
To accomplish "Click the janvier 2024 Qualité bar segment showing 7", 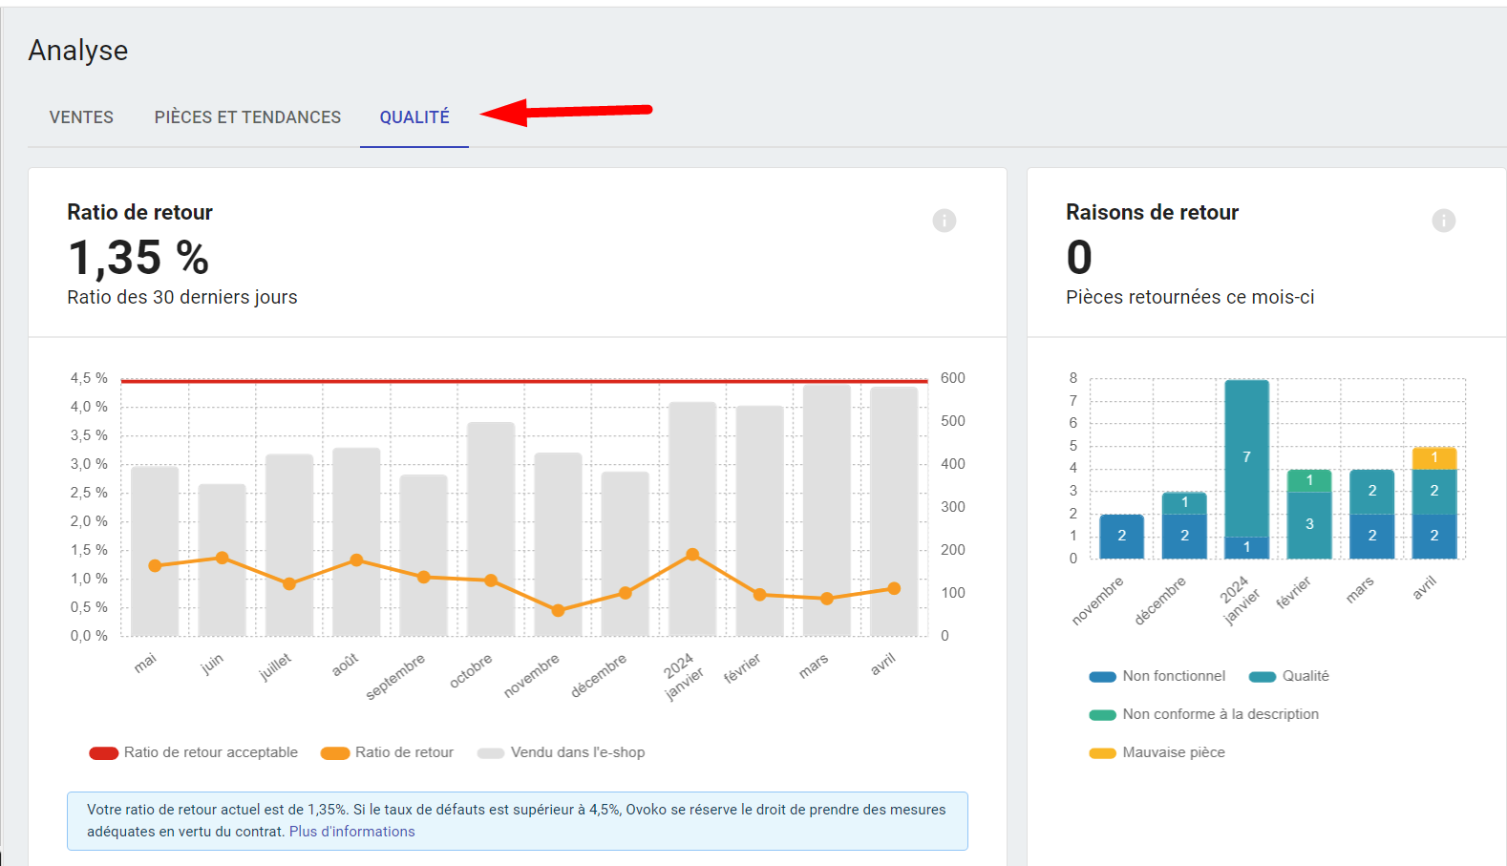I will coord(1246,457).
